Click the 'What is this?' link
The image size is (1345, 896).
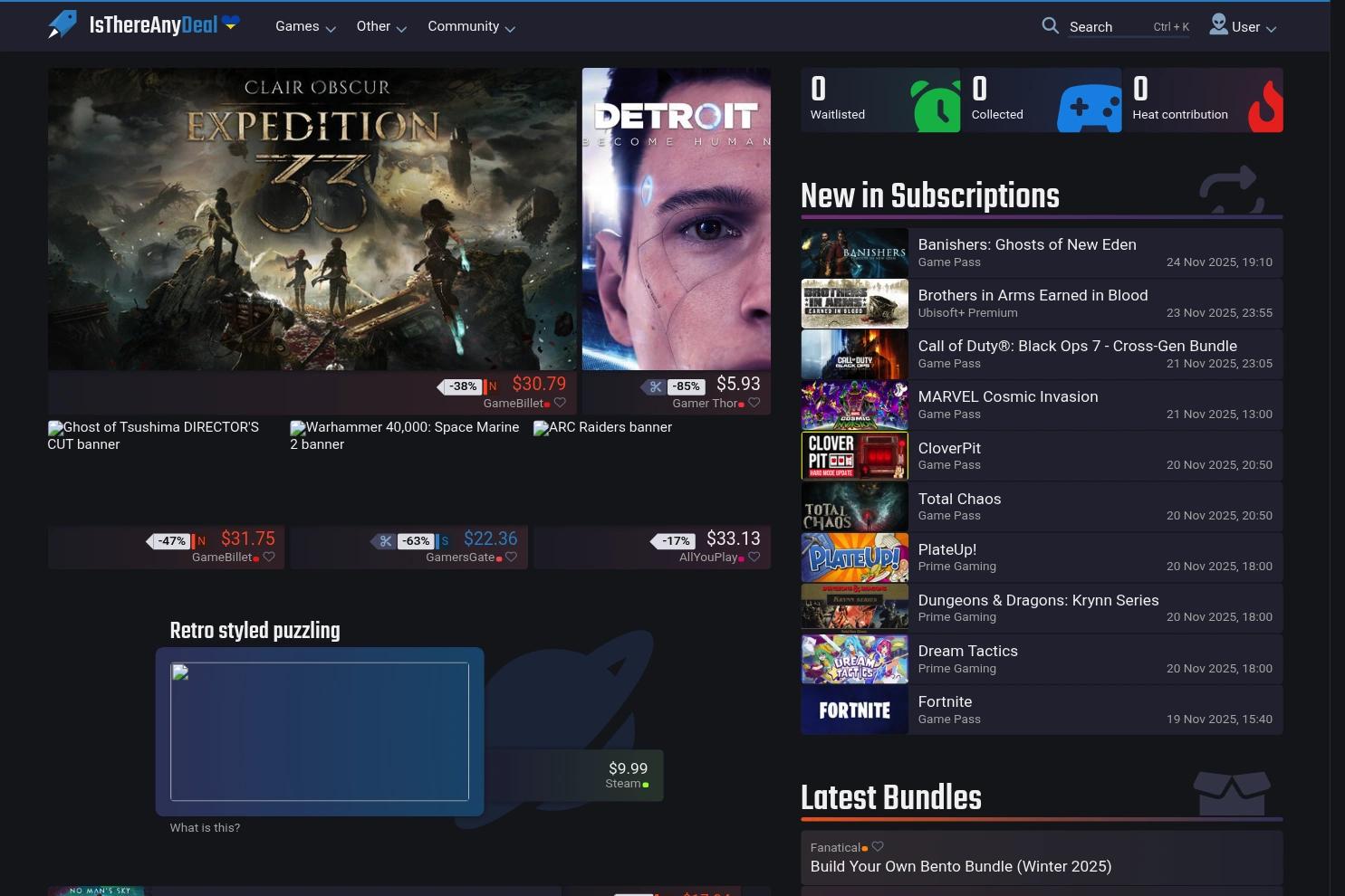point(205,828)
